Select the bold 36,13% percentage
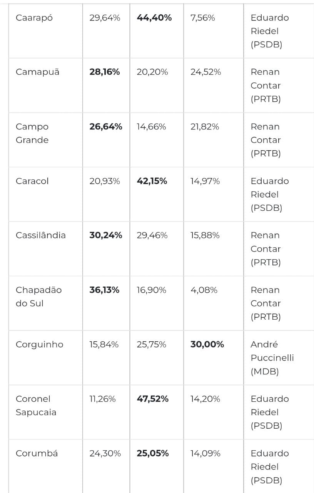 coord(104,290)
